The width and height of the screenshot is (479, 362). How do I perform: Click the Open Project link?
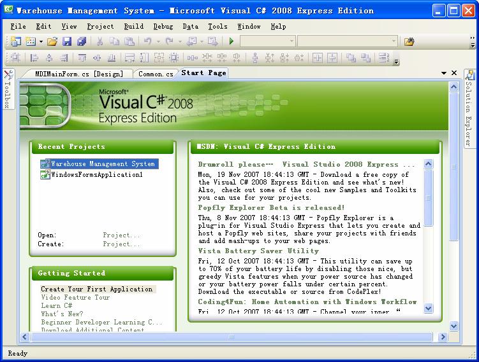[x=121, y=235]
